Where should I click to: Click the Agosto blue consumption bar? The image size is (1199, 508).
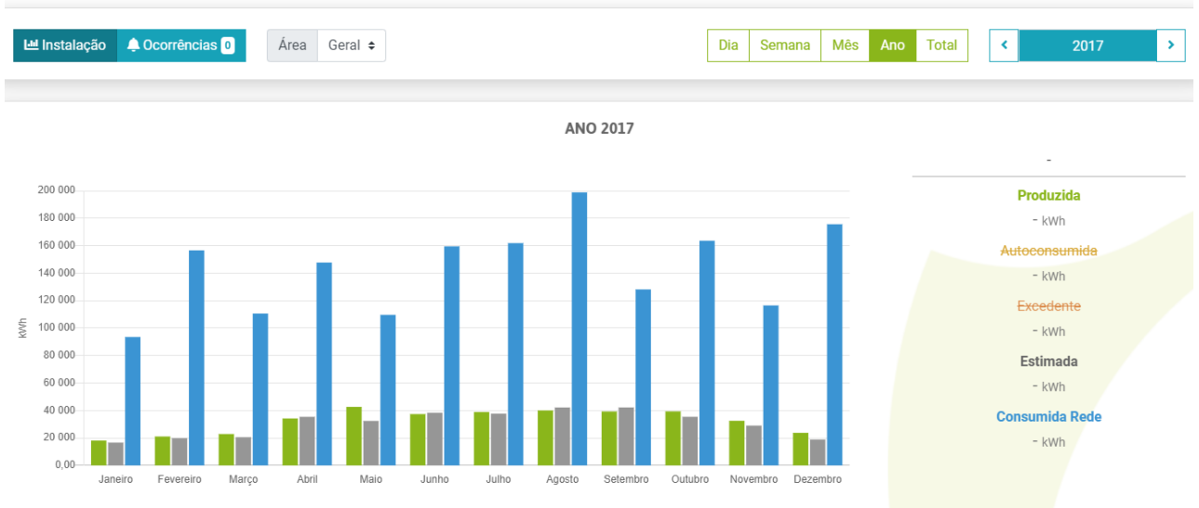[580, 330]
